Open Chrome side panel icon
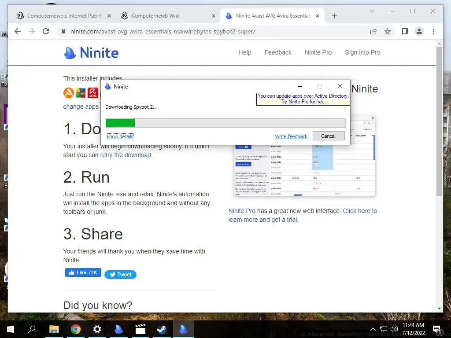The image size is (451, 338). (x=405, y=31)
